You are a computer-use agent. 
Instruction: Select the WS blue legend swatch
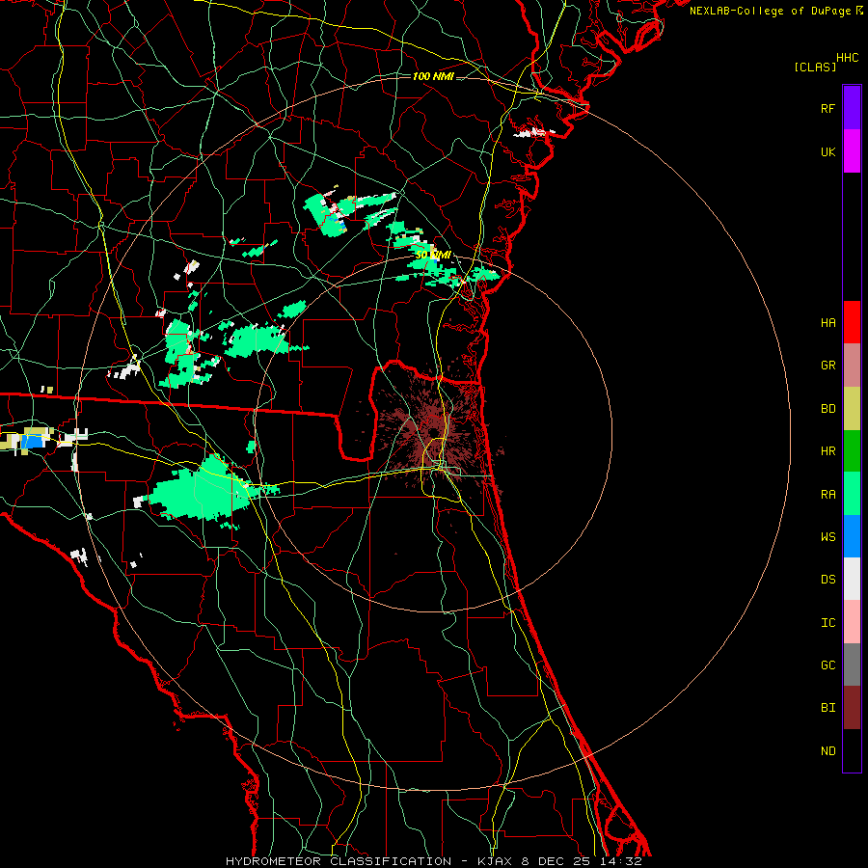(852, 536)
